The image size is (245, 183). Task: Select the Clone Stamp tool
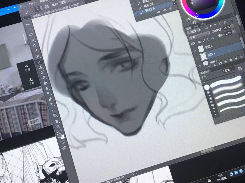41,67
